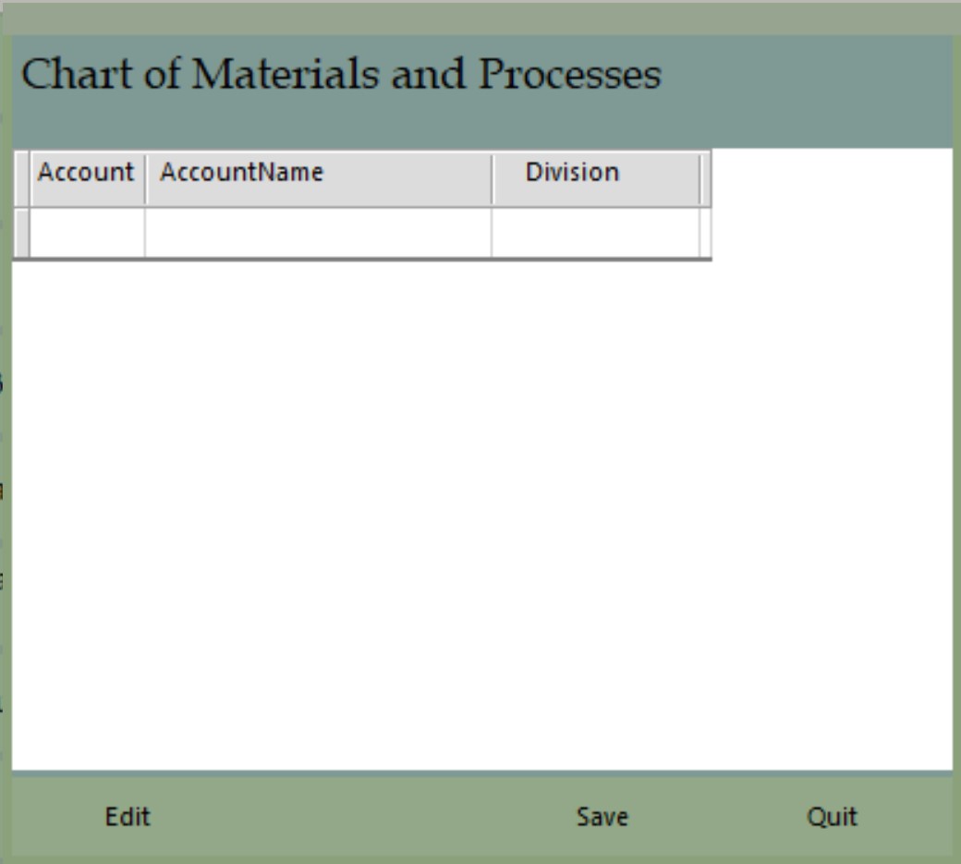Screen dimensions: 961x864
Task: Click divider between Account and AccountName headers
Action: click(x=145, y=176)
